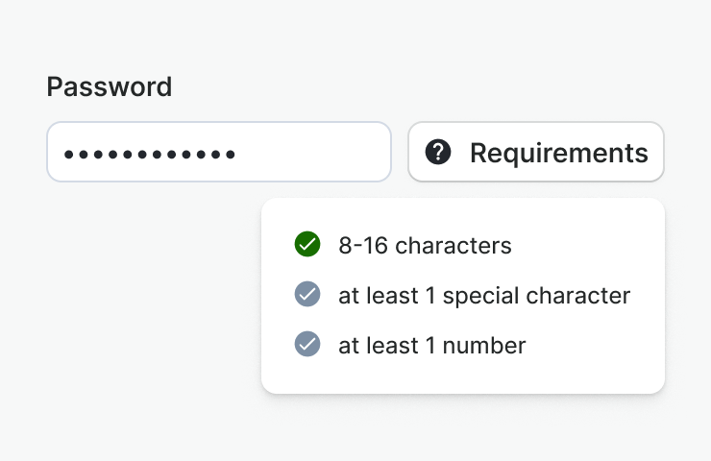Image resolution: width=711 pixels, height=461 pixels.
Task: Click the gray check beside number requirement
Action: (x=306, y=345)
